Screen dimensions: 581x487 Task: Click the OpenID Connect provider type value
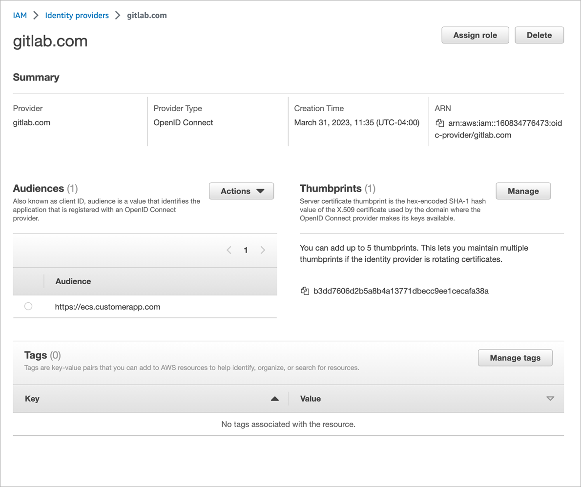[183, 122]
